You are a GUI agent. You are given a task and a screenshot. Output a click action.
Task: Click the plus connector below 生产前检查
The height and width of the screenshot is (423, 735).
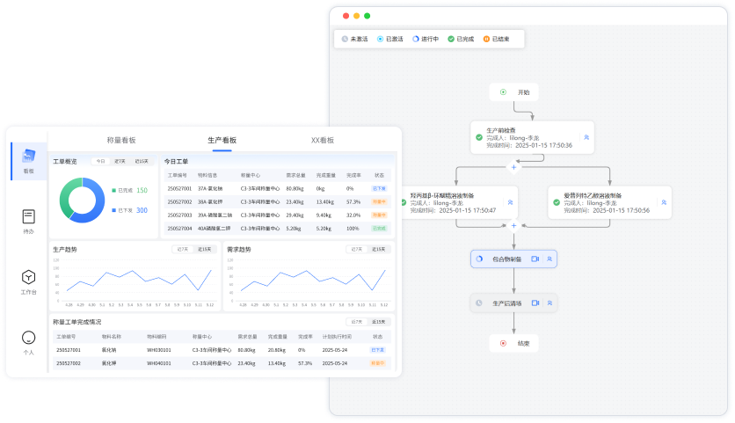click(x=514, y=166)
